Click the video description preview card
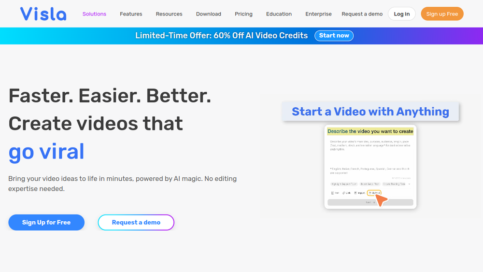This screenshot has height=272, width=483. 370,167
